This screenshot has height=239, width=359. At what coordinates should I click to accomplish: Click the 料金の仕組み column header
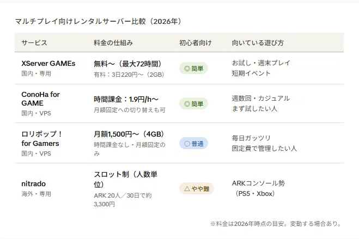(113, 43)
